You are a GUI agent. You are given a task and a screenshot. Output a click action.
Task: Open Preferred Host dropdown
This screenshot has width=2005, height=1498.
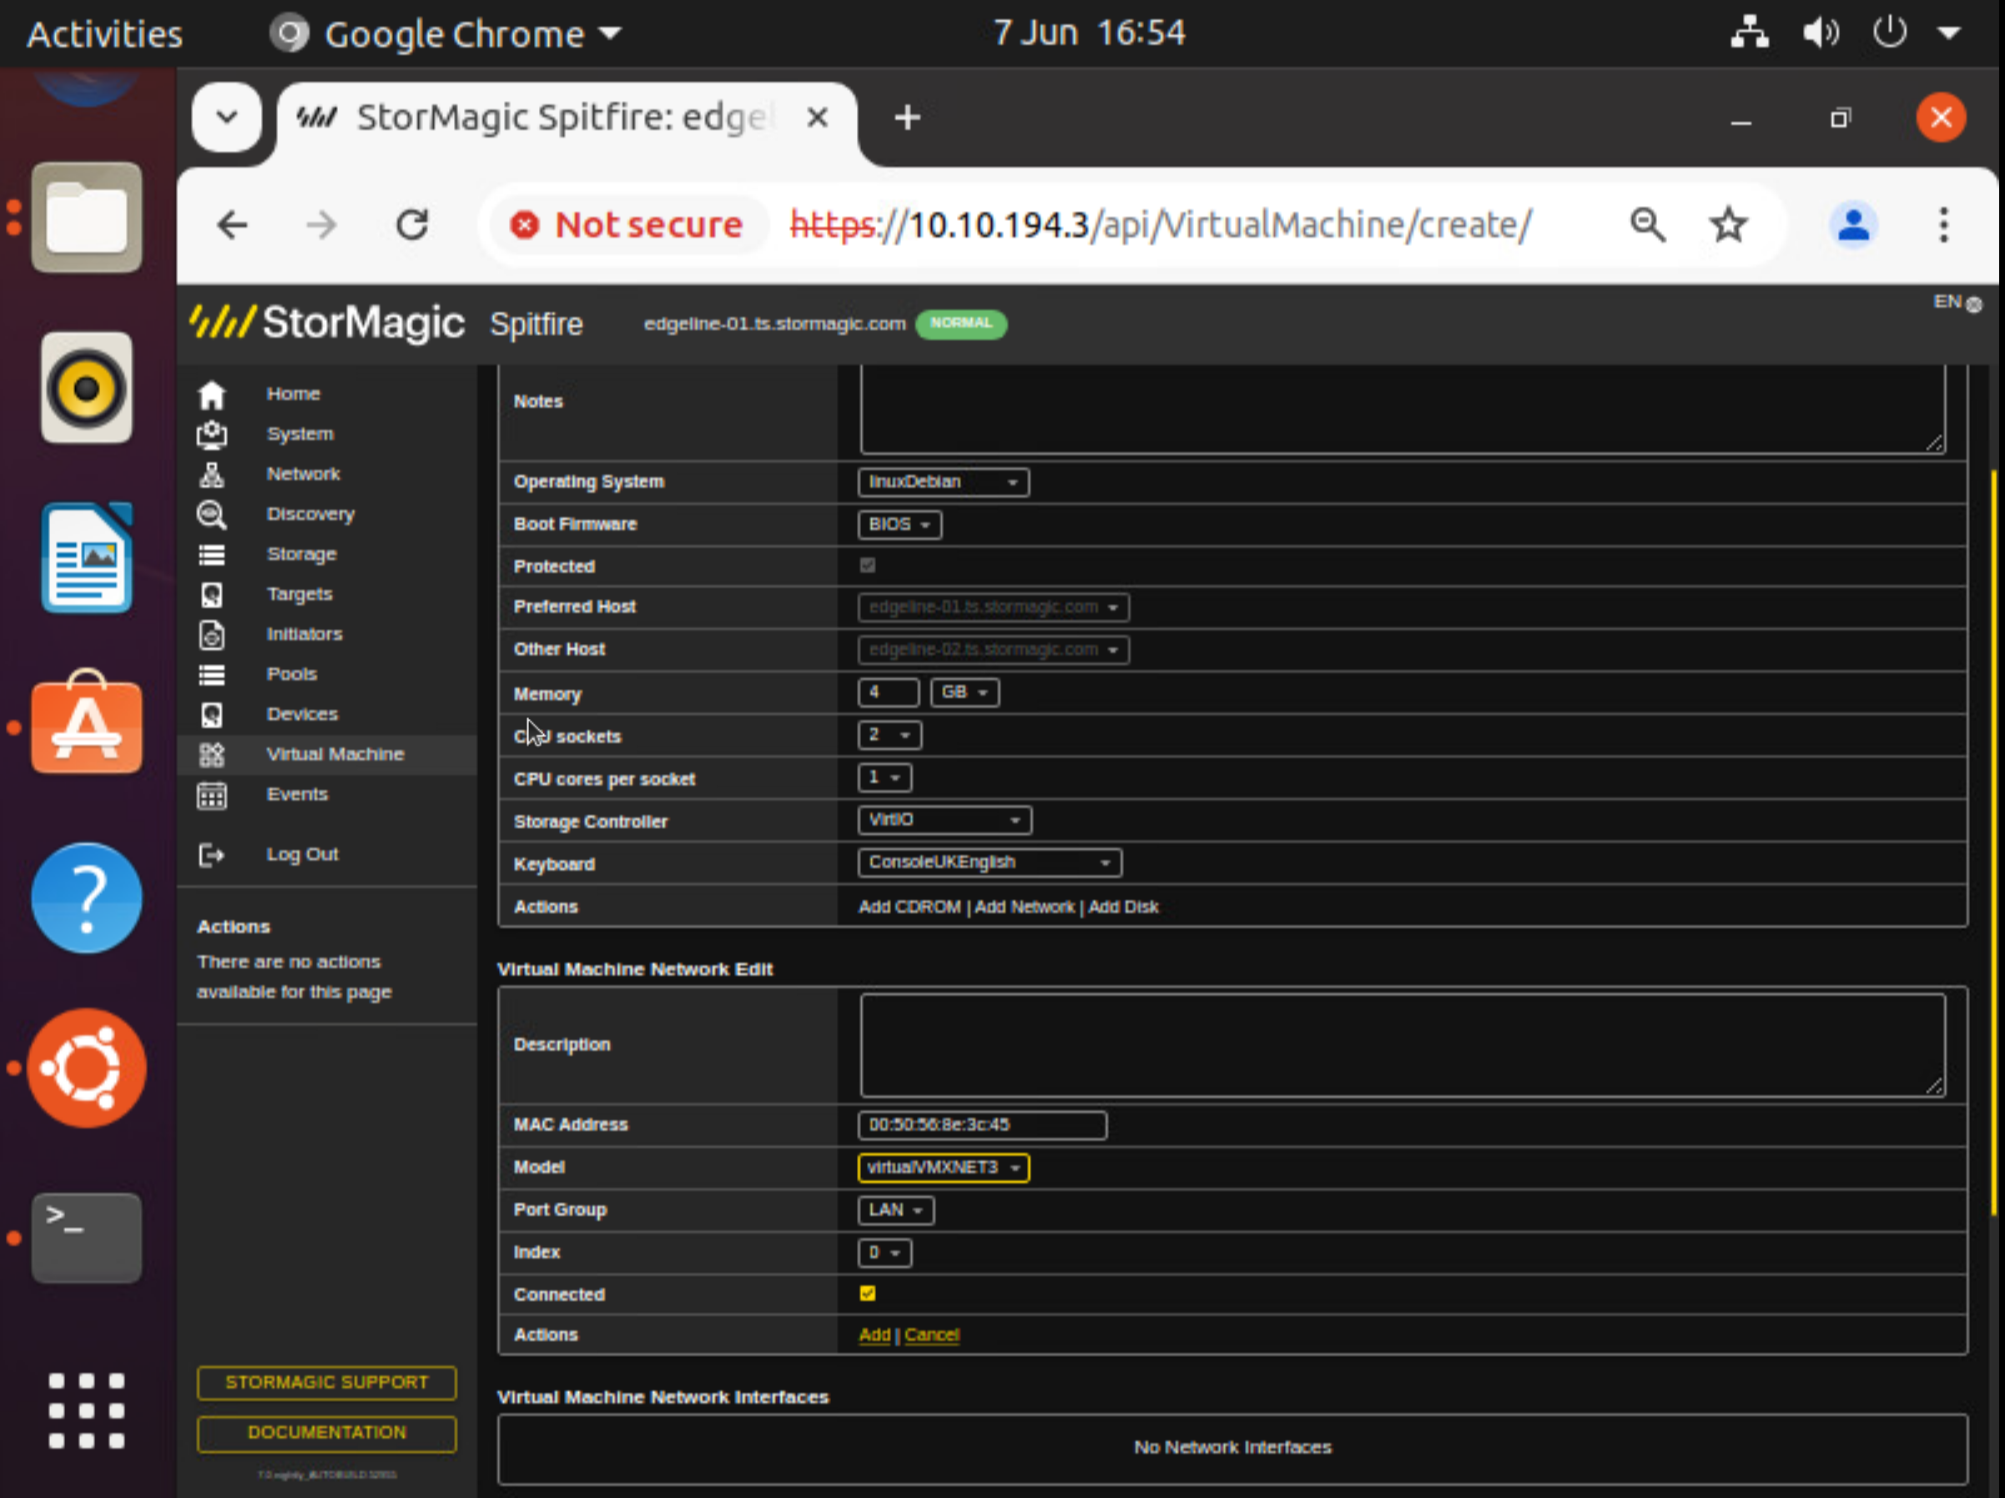pos(994,607)
